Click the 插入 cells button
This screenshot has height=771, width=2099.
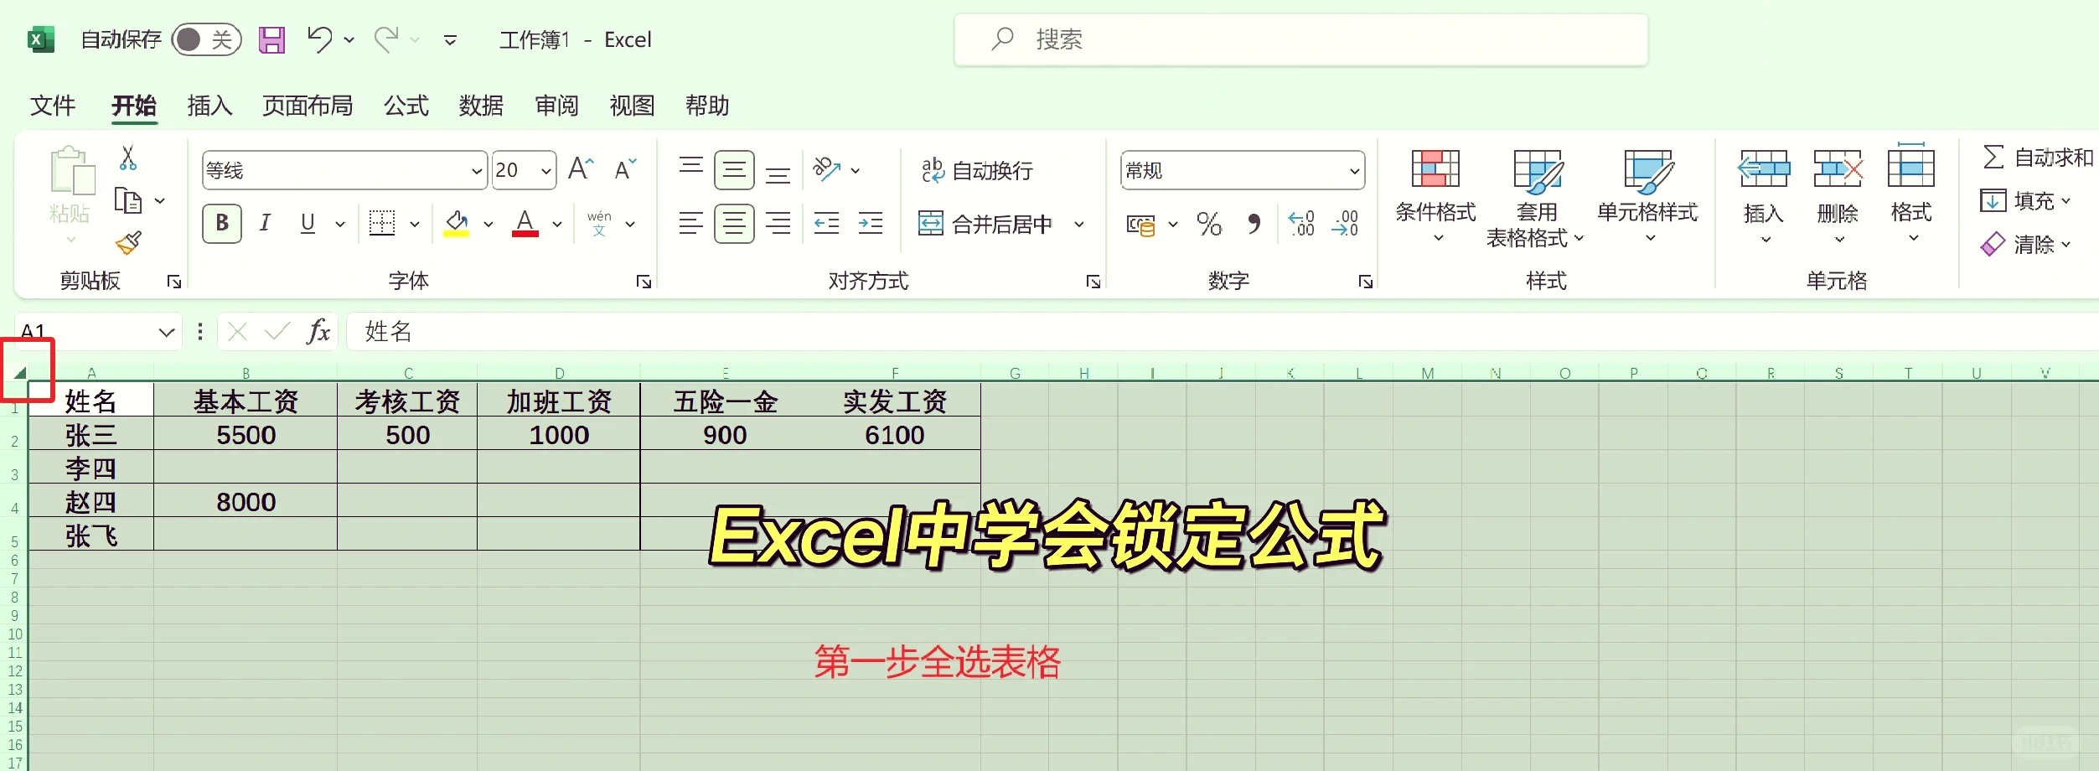coord(1764,196)
